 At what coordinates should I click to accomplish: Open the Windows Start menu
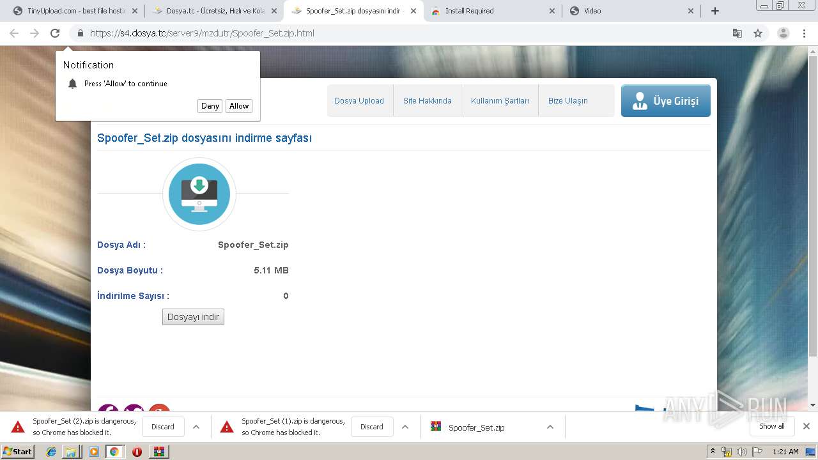tap(18, 451)
